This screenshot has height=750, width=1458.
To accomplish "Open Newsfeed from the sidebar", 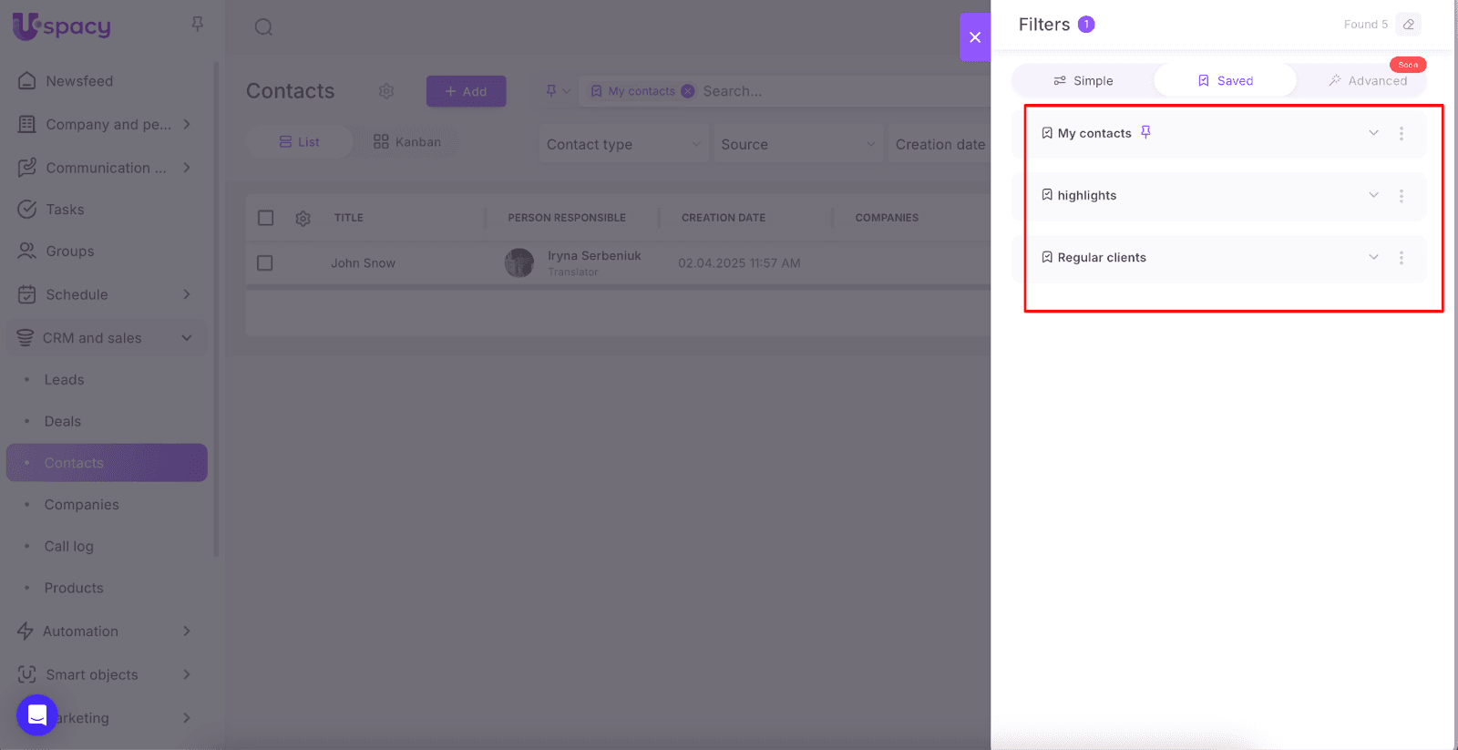I will (107, 81).
